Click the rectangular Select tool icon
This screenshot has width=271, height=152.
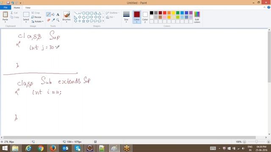[26, 14]
